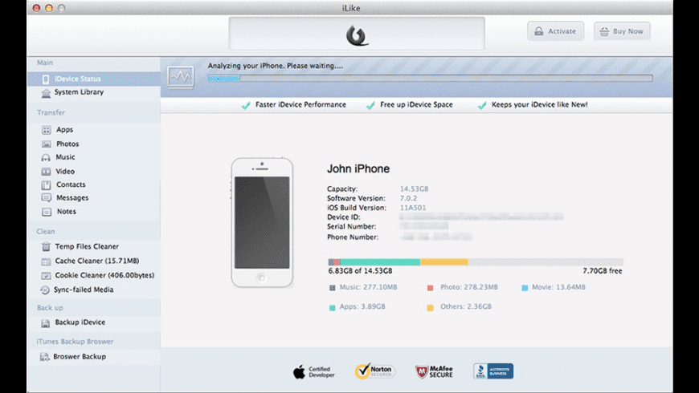
Task: Click the Temp Files Cleaner trash icon
Action: (x=46, y=246)
